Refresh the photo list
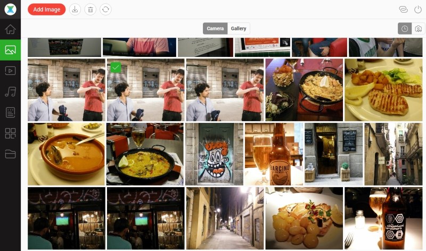The width and height of the screenshot is (426, 251). pyautogui.click(x=105, y=10)
